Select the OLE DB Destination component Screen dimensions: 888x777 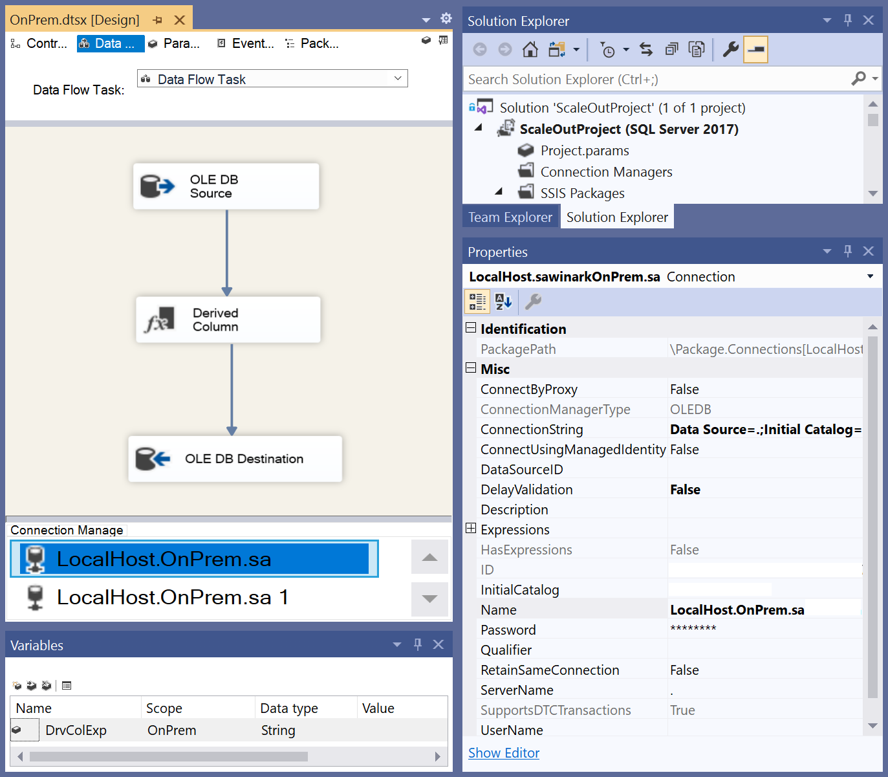coord(235,459)
